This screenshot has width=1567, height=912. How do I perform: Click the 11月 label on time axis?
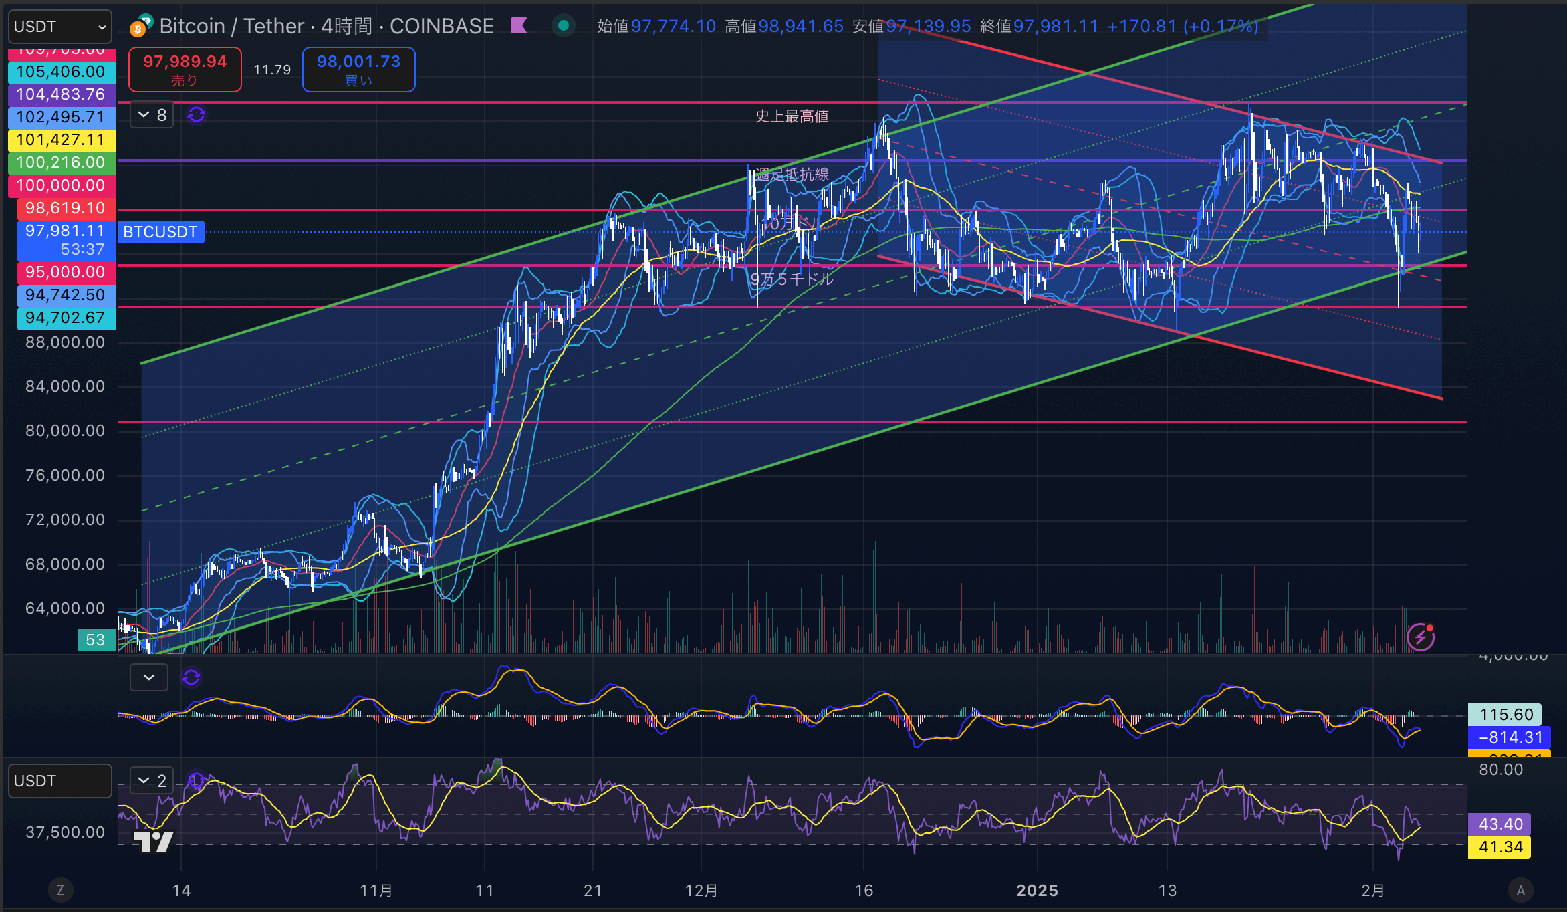[376, 891]
